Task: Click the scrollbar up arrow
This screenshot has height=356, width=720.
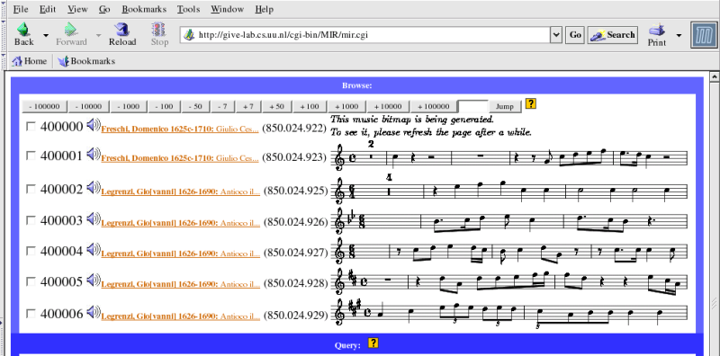Action: tap(714, 76)
